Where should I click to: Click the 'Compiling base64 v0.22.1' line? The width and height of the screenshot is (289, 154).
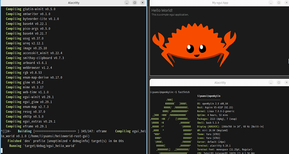coord(26,24)
